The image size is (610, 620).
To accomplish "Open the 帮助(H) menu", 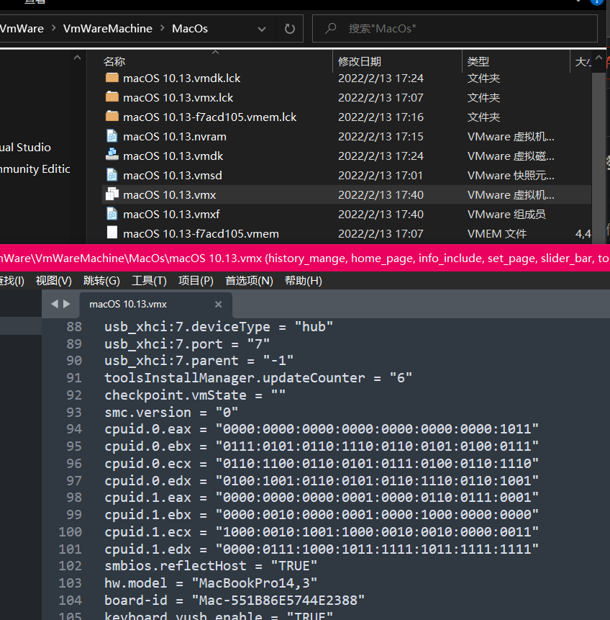I will tap(303, 281).
